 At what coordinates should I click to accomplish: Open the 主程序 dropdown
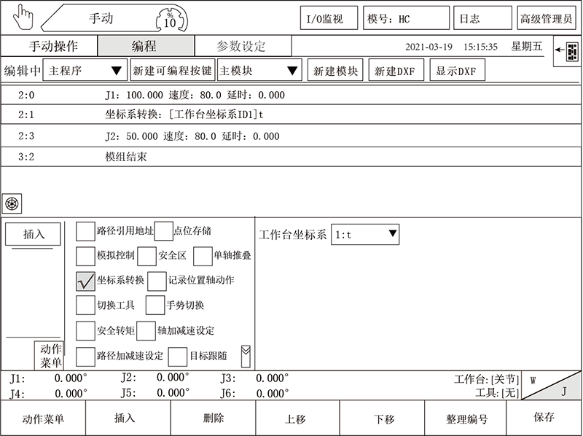[x=84, y=69]
